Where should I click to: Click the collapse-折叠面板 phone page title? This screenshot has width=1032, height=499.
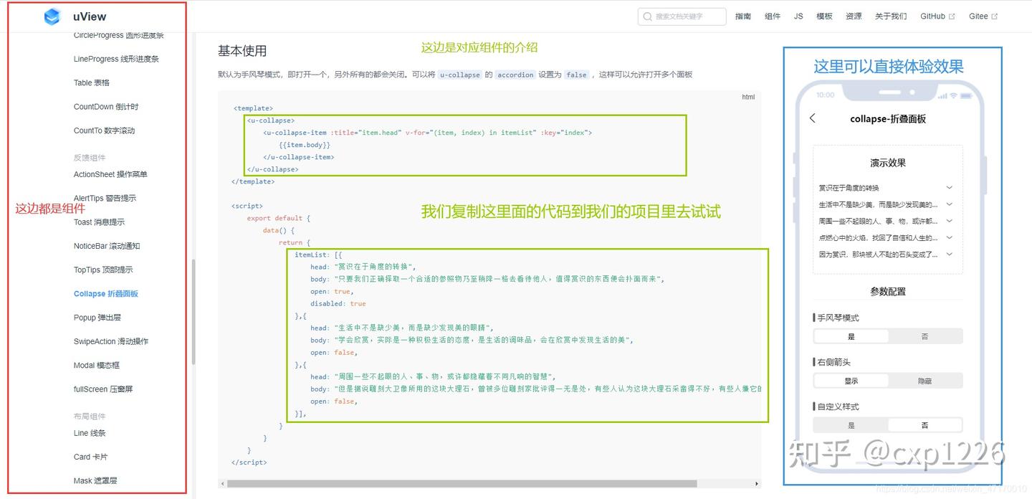tap(888, 119)
